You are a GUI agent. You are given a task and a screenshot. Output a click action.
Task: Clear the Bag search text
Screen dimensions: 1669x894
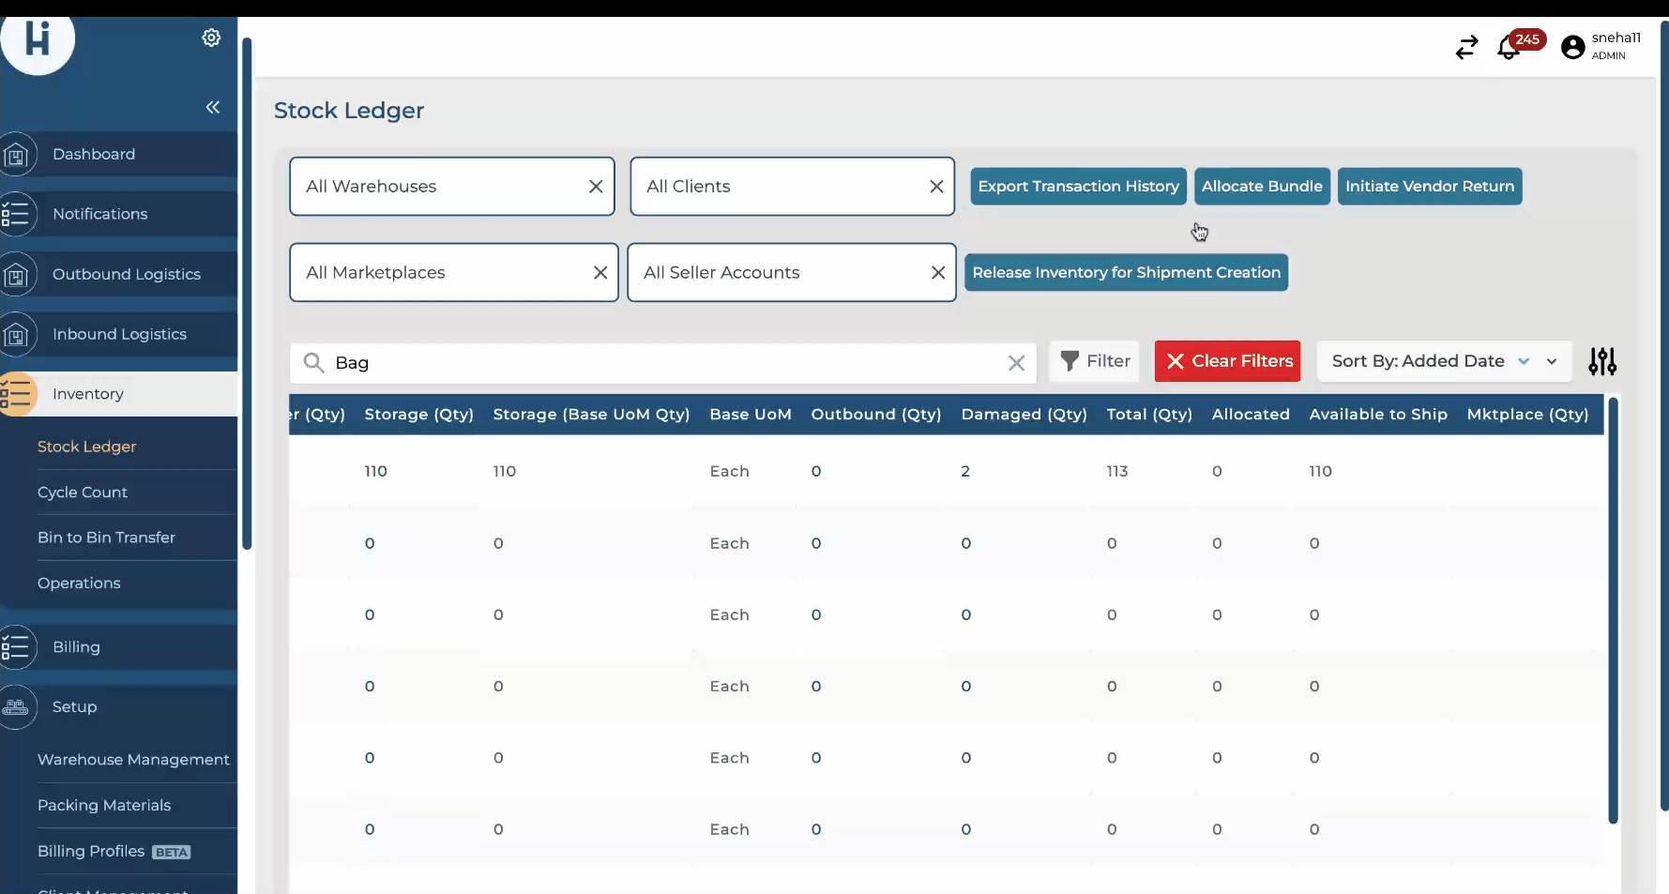(1016, 363)
